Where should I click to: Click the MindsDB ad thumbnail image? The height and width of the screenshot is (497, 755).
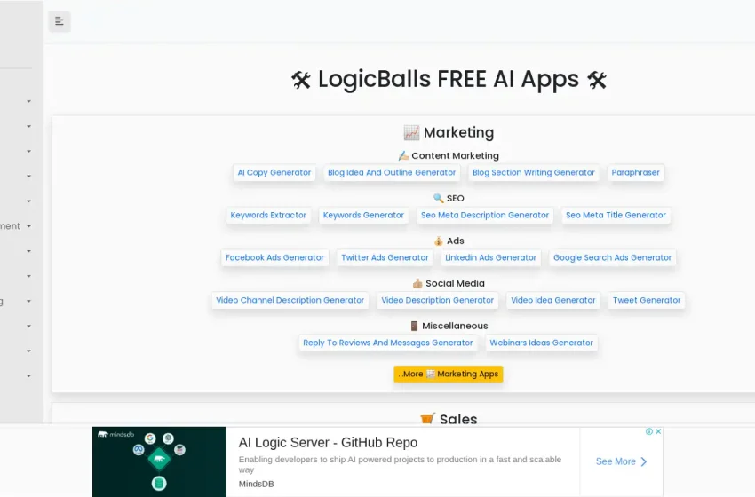(159, 461)
